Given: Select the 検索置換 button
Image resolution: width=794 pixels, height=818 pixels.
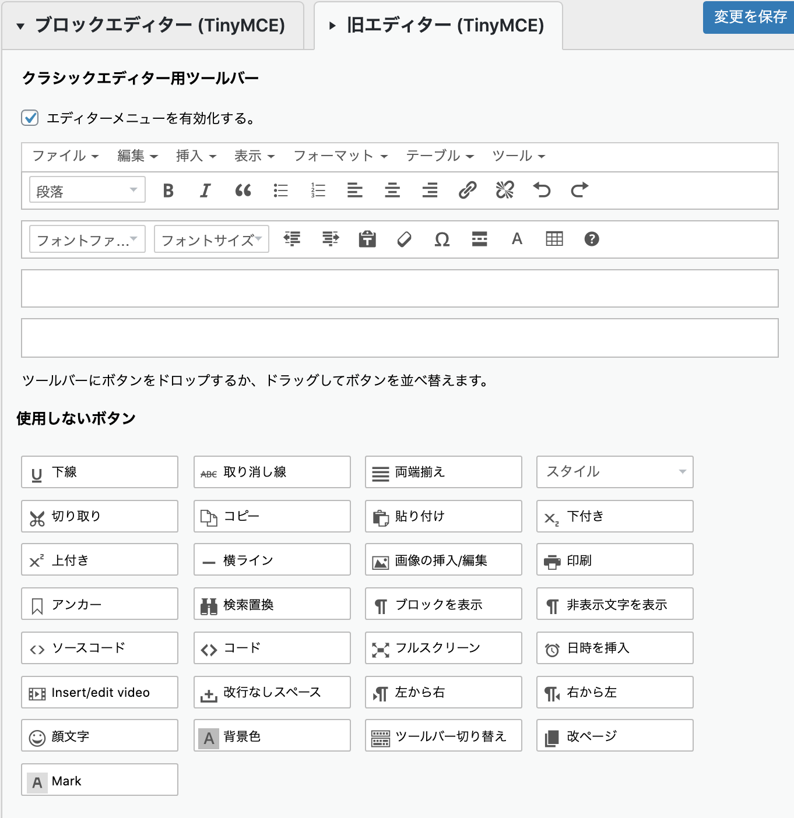Looking at the screenshot, I should click(272, 604).
